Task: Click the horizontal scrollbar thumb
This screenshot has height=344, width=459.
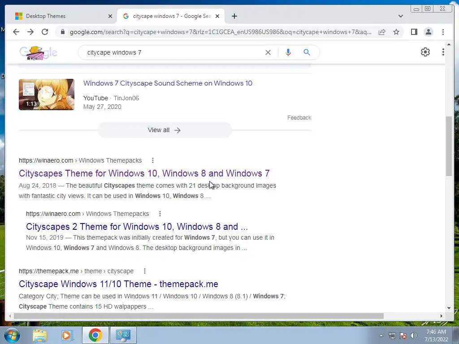Action: click(x=199, y=316)
